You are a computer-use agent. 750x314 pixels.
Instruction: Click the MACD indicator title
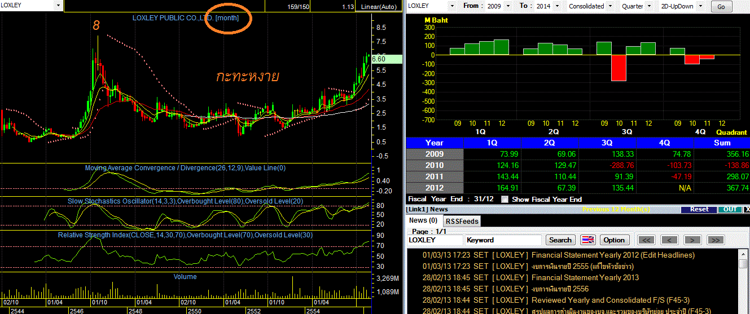pos(186,167)
